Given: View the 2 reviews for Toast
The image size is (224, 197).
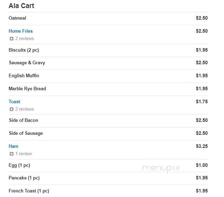Looking at the screenshot, I should click(25, 109).
